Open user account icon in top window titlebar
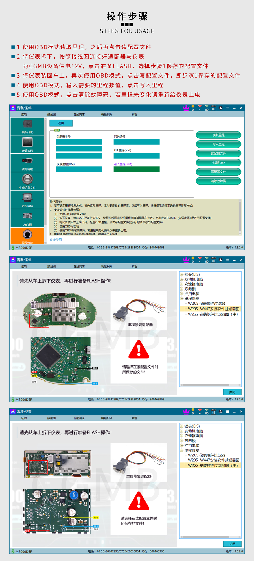Image resolution: width=254 pixels, height=561 pixels. tap(221, 108)
